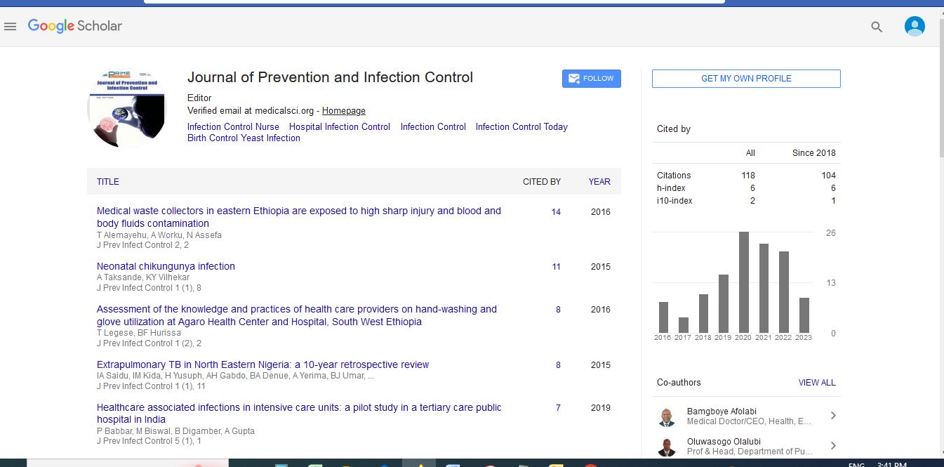Open the user account avatar

[914, 27]
